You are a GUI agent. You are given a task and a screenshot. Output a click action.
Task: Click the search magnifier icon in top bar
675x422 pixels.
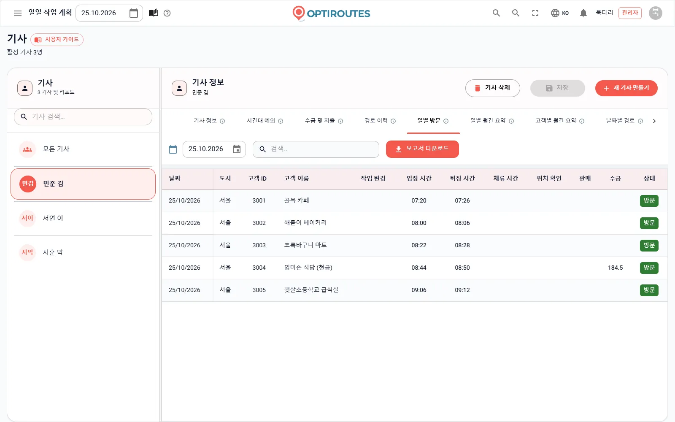pos(496,13)
